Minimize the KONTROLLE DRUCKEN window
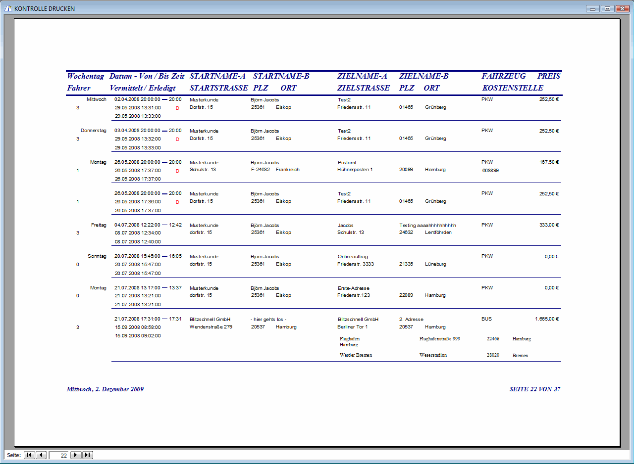 coord(592,8)
